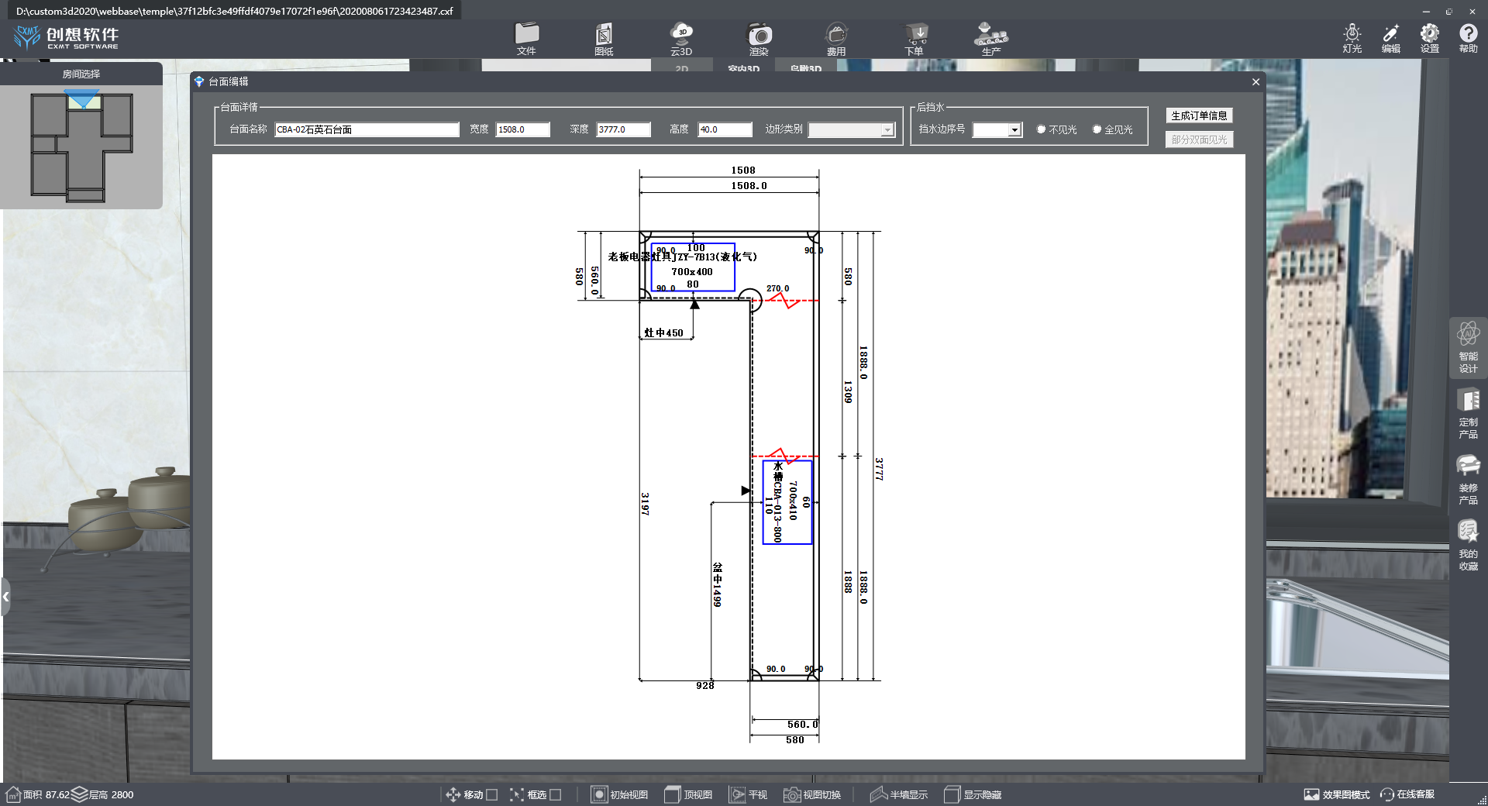
Task: Open 装修产品 in the right sidebar
Action: point(1468,480)
